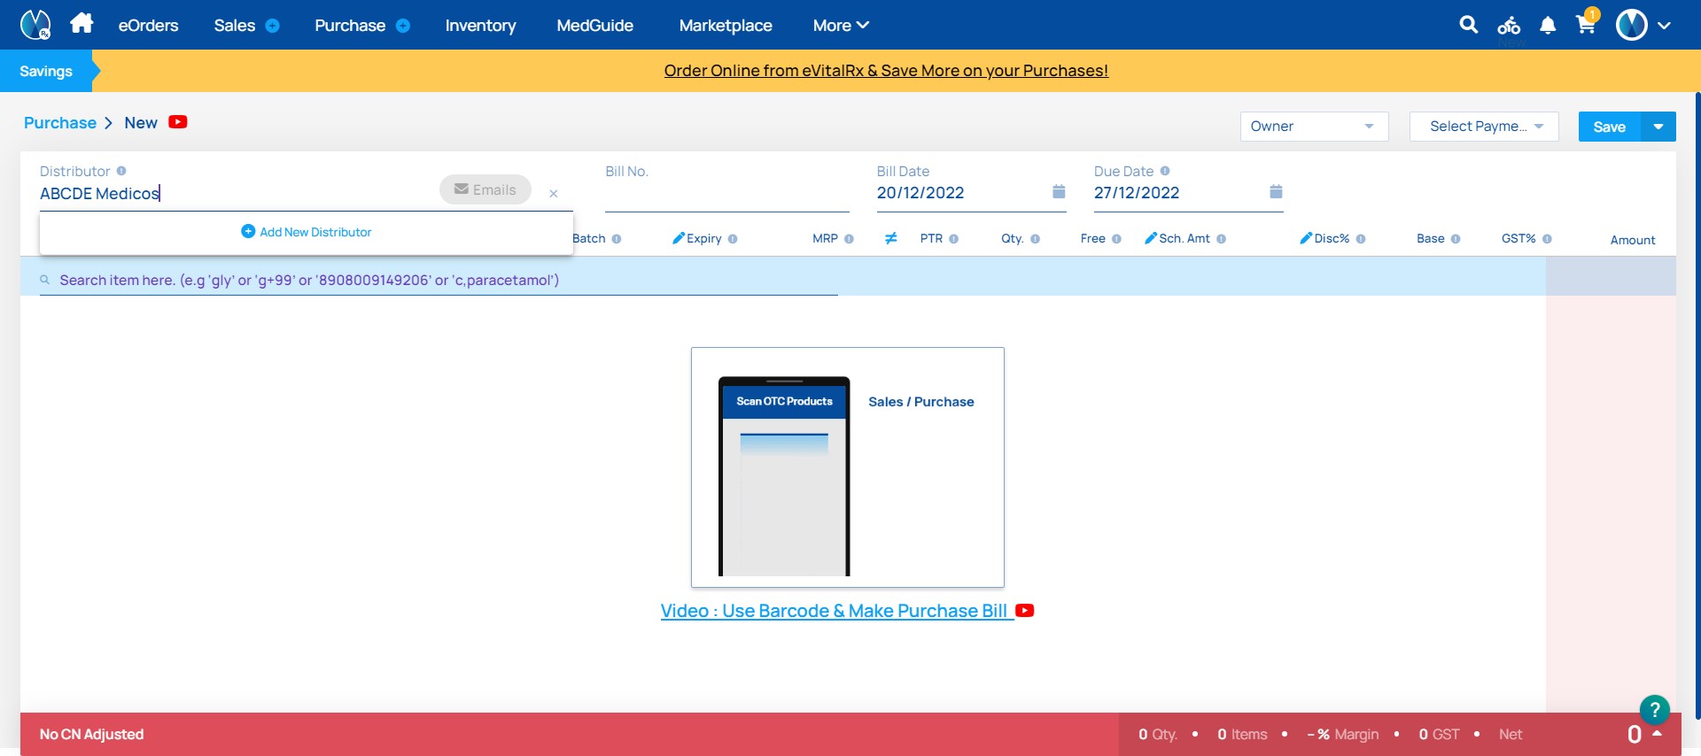
Task: Click the Scan OTC Products phone thumbnail
Action: coord(784,476)
